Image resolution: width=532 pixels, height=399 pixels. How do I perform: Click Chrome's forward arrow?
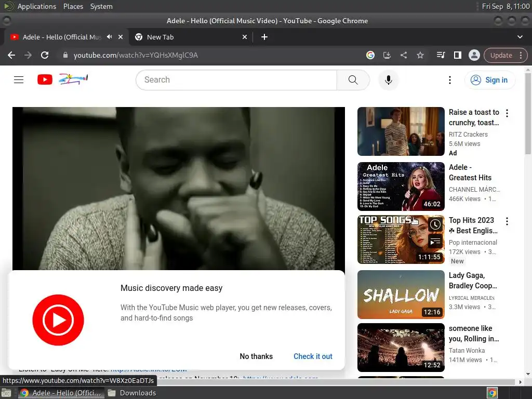click(x=28, y=55)
